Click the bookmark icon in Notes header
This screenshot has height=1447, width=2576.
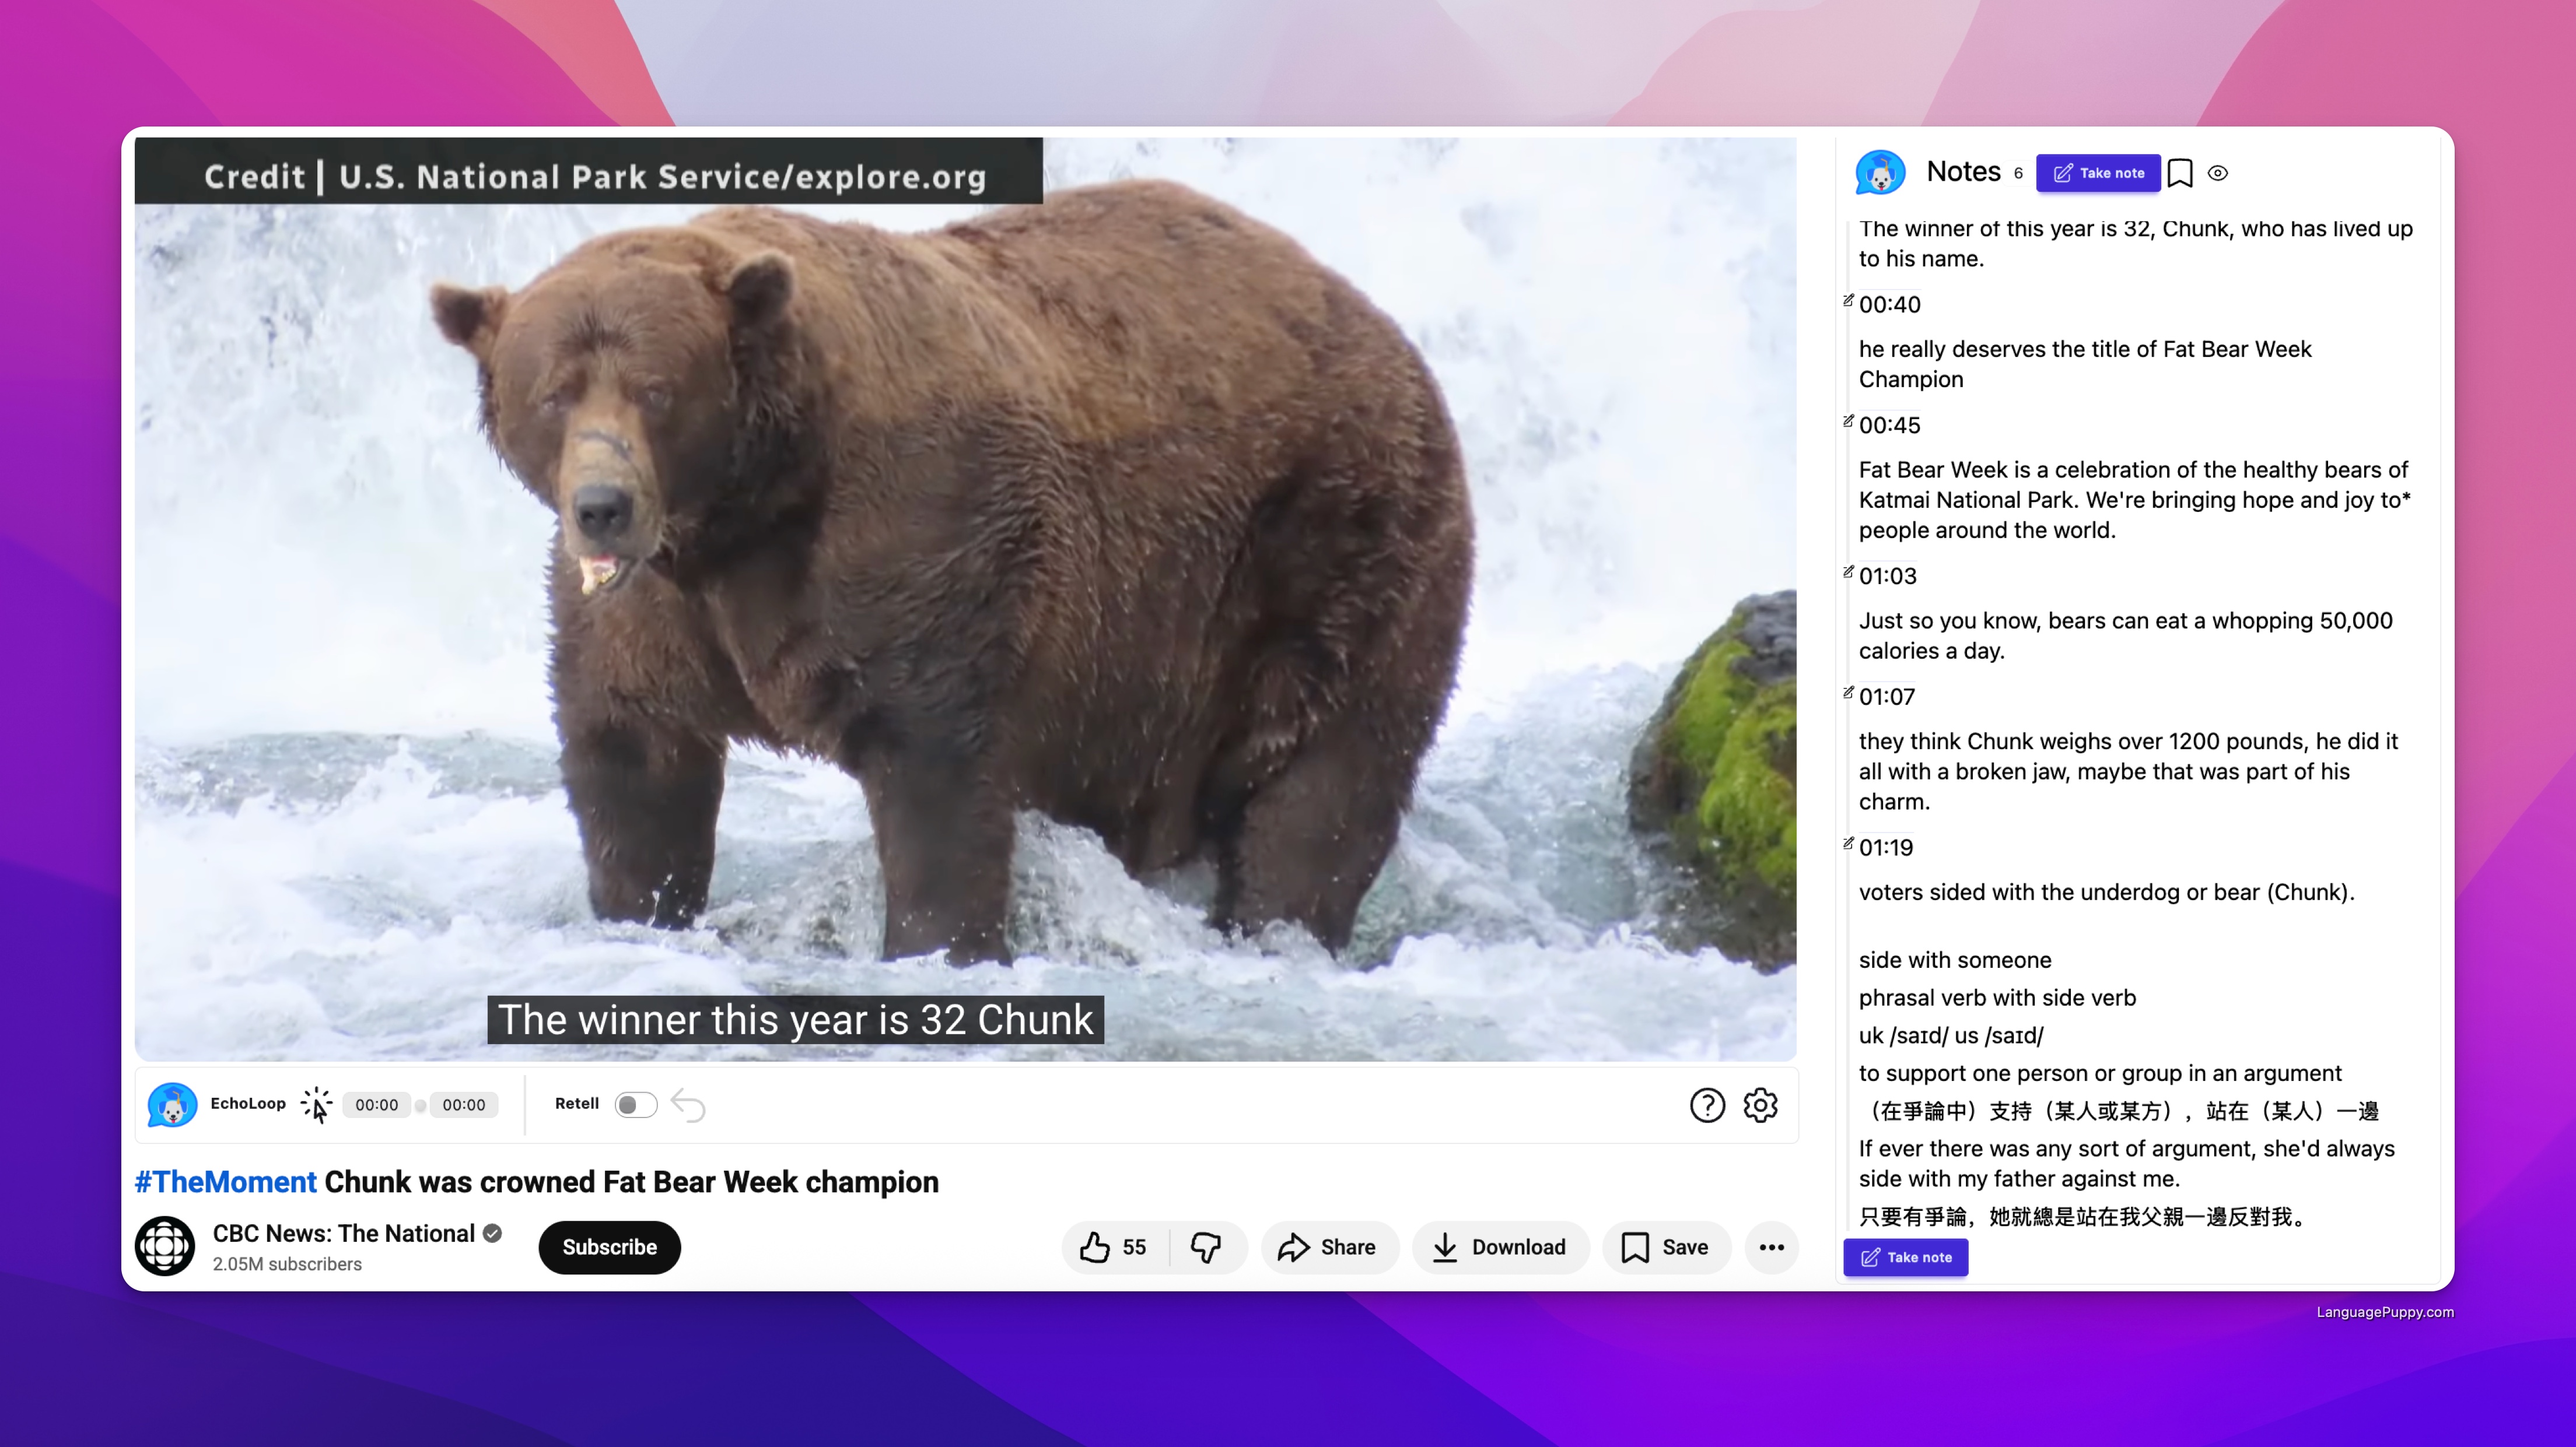pos(2180,173)
